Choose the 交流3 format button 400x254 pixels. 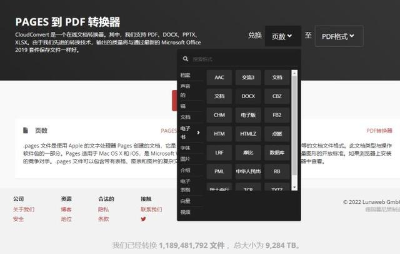(x=248, y=78)
